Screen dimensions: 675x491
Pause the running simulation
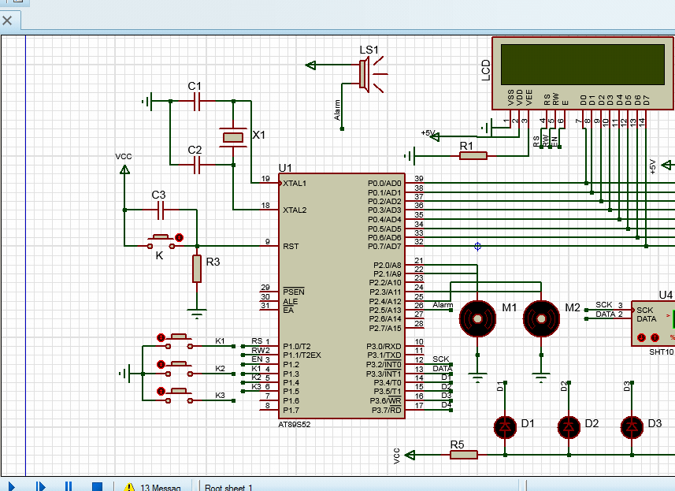pos(69,486)
